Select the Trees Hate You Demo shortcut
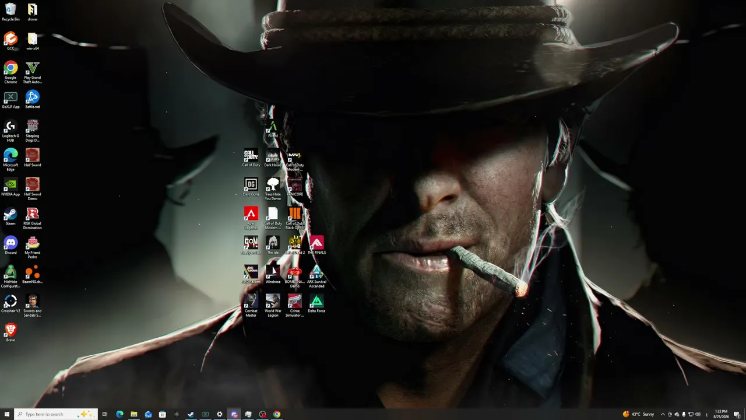This screenshot has height=420, width=746. pos(273,190)
